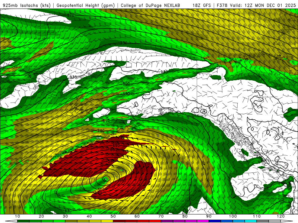Select the bright magenta legend swatch before 90
This screenshot has width=298, height=223.
[x=203, y=221]
